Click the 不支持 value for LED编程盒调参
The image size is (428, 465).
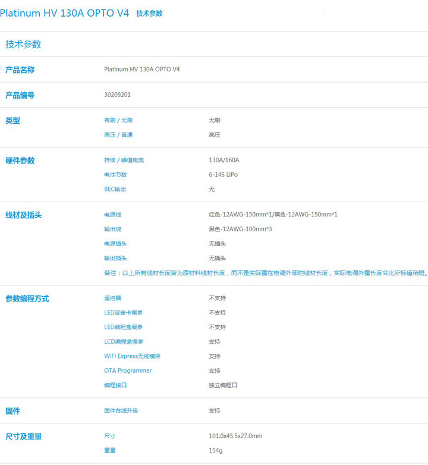pyautogui.click(x=217, y=327)
